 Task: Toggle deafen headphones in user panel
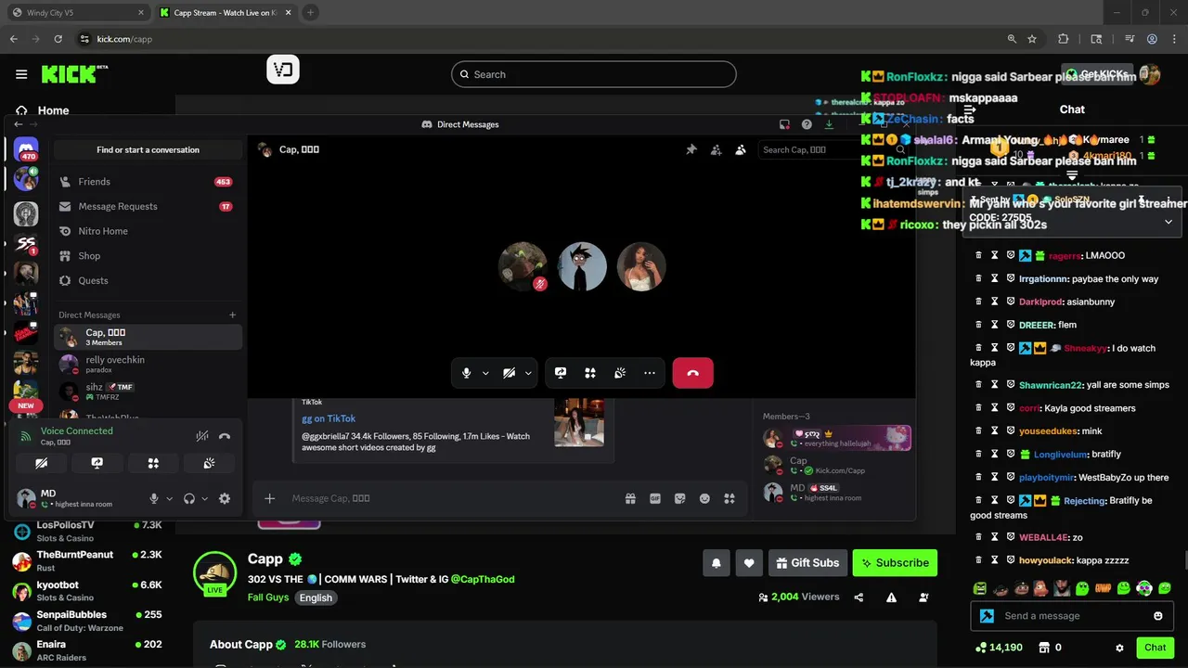click(189, 498)
